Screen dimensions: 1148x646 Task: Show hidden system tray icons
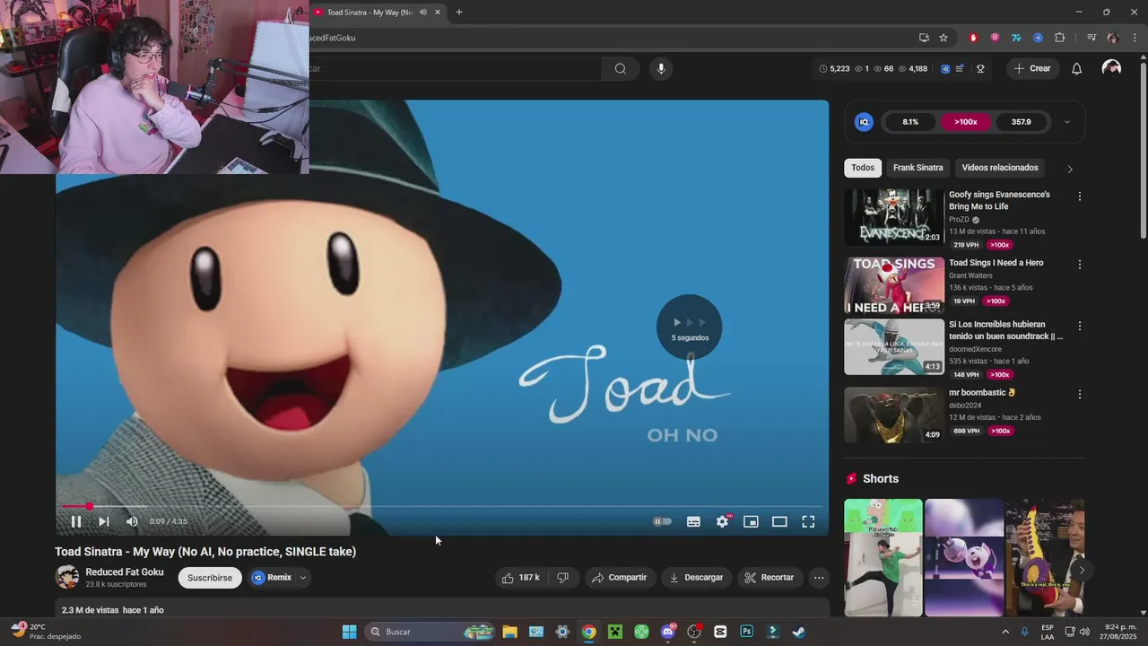[1004, 632]
